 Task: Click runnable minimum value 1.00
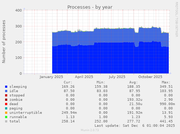(x=103, y=117)
